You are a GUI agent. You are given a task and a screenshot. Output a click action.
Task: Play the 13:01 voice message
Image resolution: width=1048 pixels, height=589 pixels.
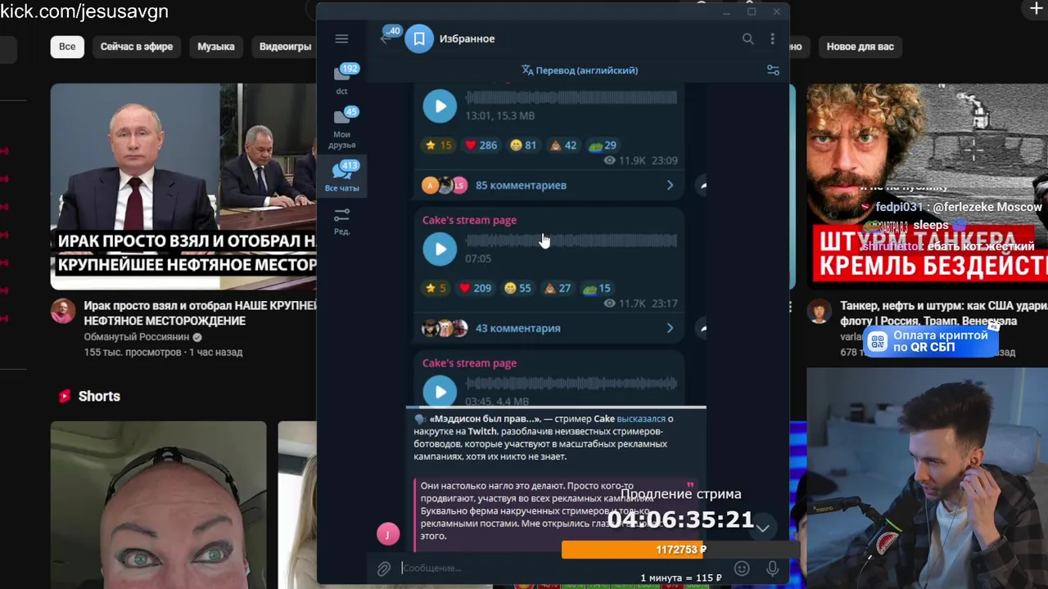coord(440,106)
